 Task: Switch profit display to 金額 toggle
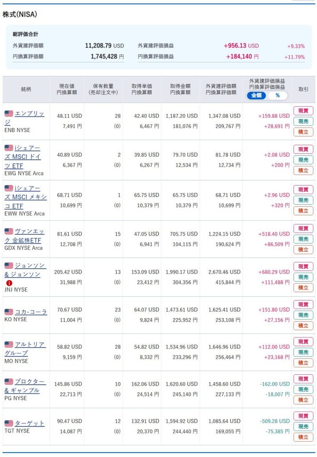point(256,96)
